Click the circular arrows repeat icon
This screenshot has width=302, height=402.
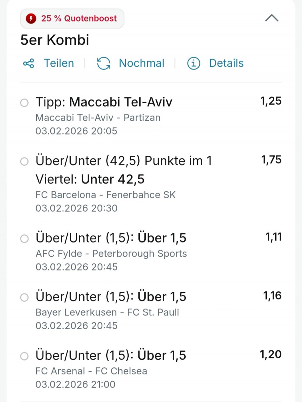[x=103, y=63]
